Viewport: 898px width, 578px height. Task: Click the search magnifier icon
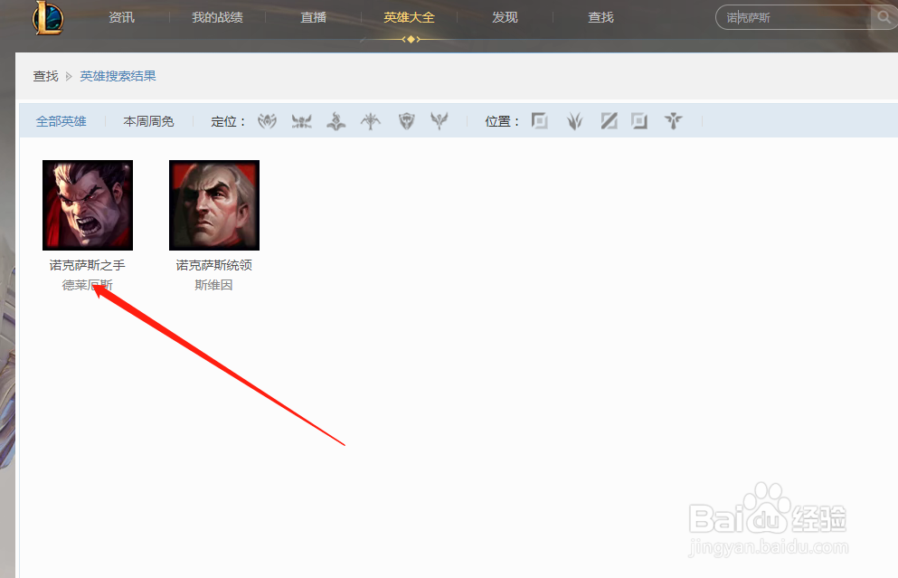[x=884, y=17]
